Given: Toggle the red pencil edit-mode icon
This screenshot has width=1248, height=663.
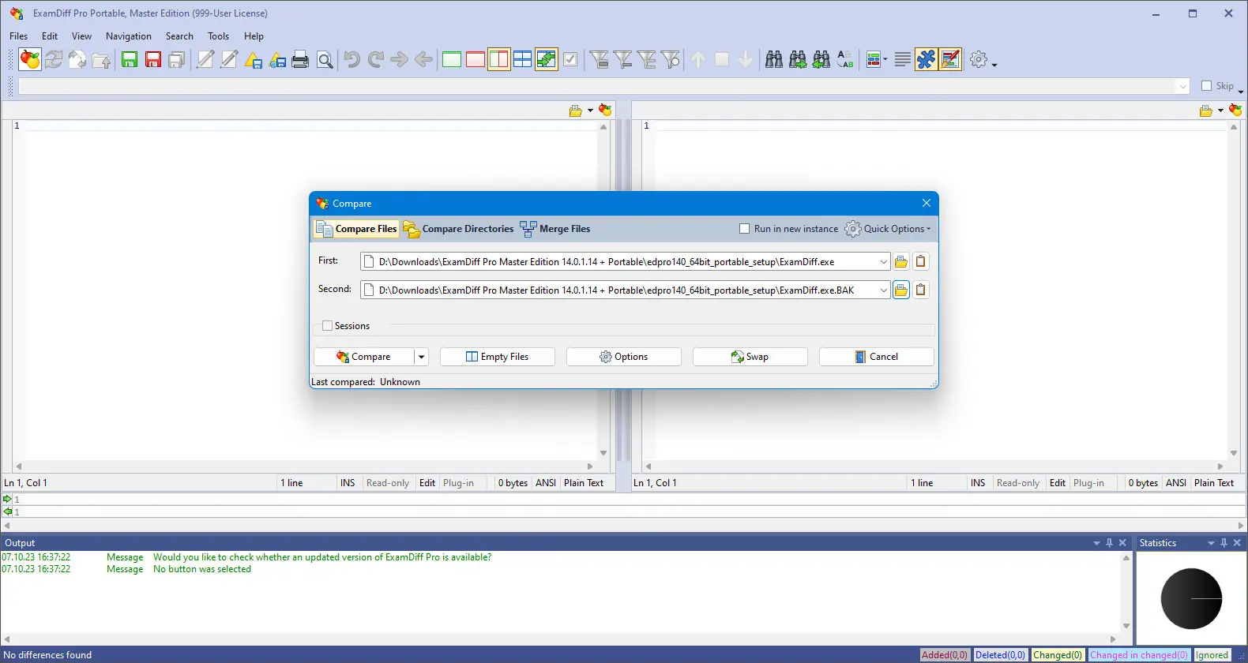Looking at the screenshot, I should pyautogui.click(x=951, y=59).
